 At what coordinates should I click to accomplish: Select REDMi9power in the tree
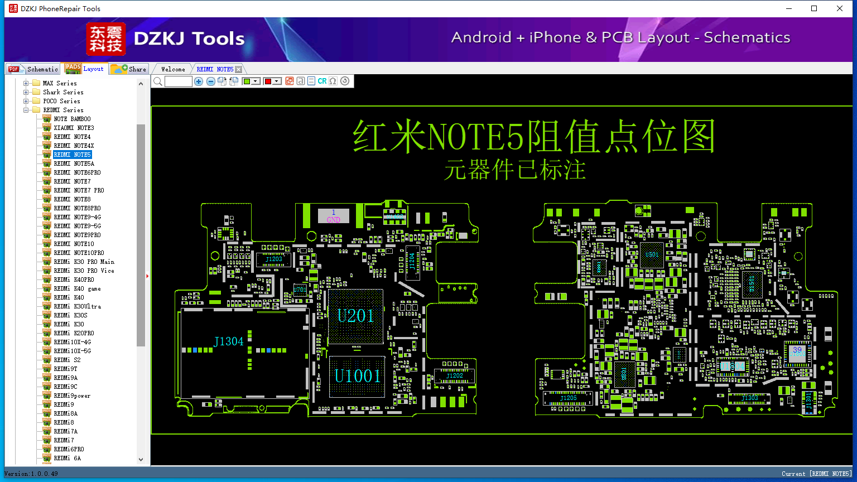pyautogui.click(x=72, y=396)
